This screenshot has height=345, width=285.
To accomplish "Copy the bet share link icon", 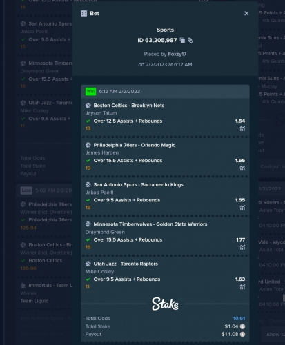I will (190, 40).
